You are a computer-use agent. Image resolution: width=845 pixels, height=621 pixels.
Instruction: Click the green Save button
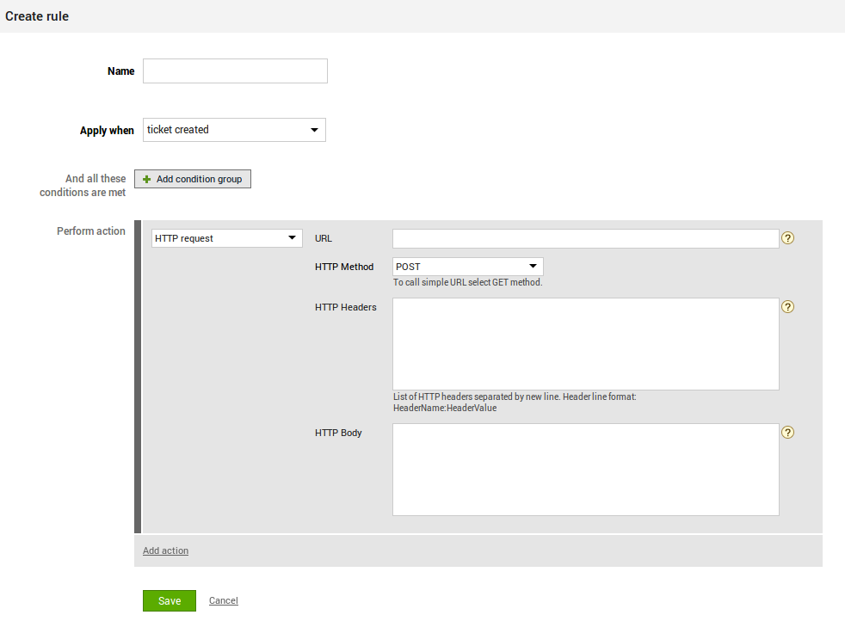[170, 600]
